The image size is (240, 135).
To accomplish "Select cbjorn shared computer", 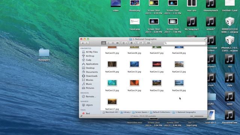I will click(87, 105).
